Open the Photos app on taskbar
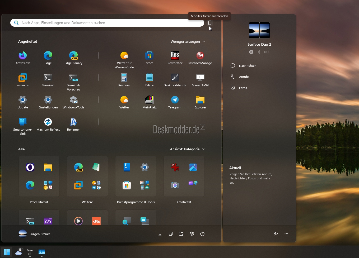The width and height of the screenshot is (359, 258). (42, 252)
